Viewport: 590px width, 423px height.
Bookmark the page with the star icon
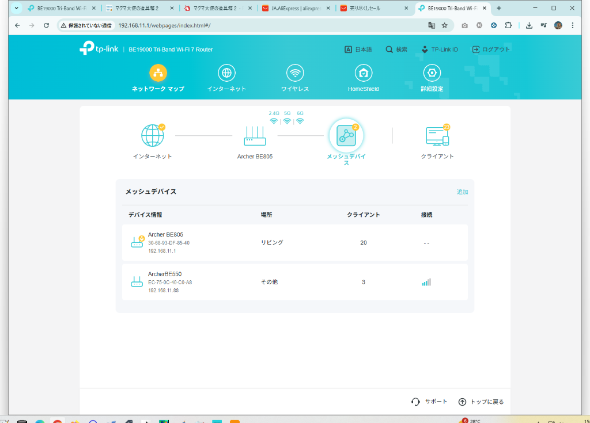pos(444,25)
